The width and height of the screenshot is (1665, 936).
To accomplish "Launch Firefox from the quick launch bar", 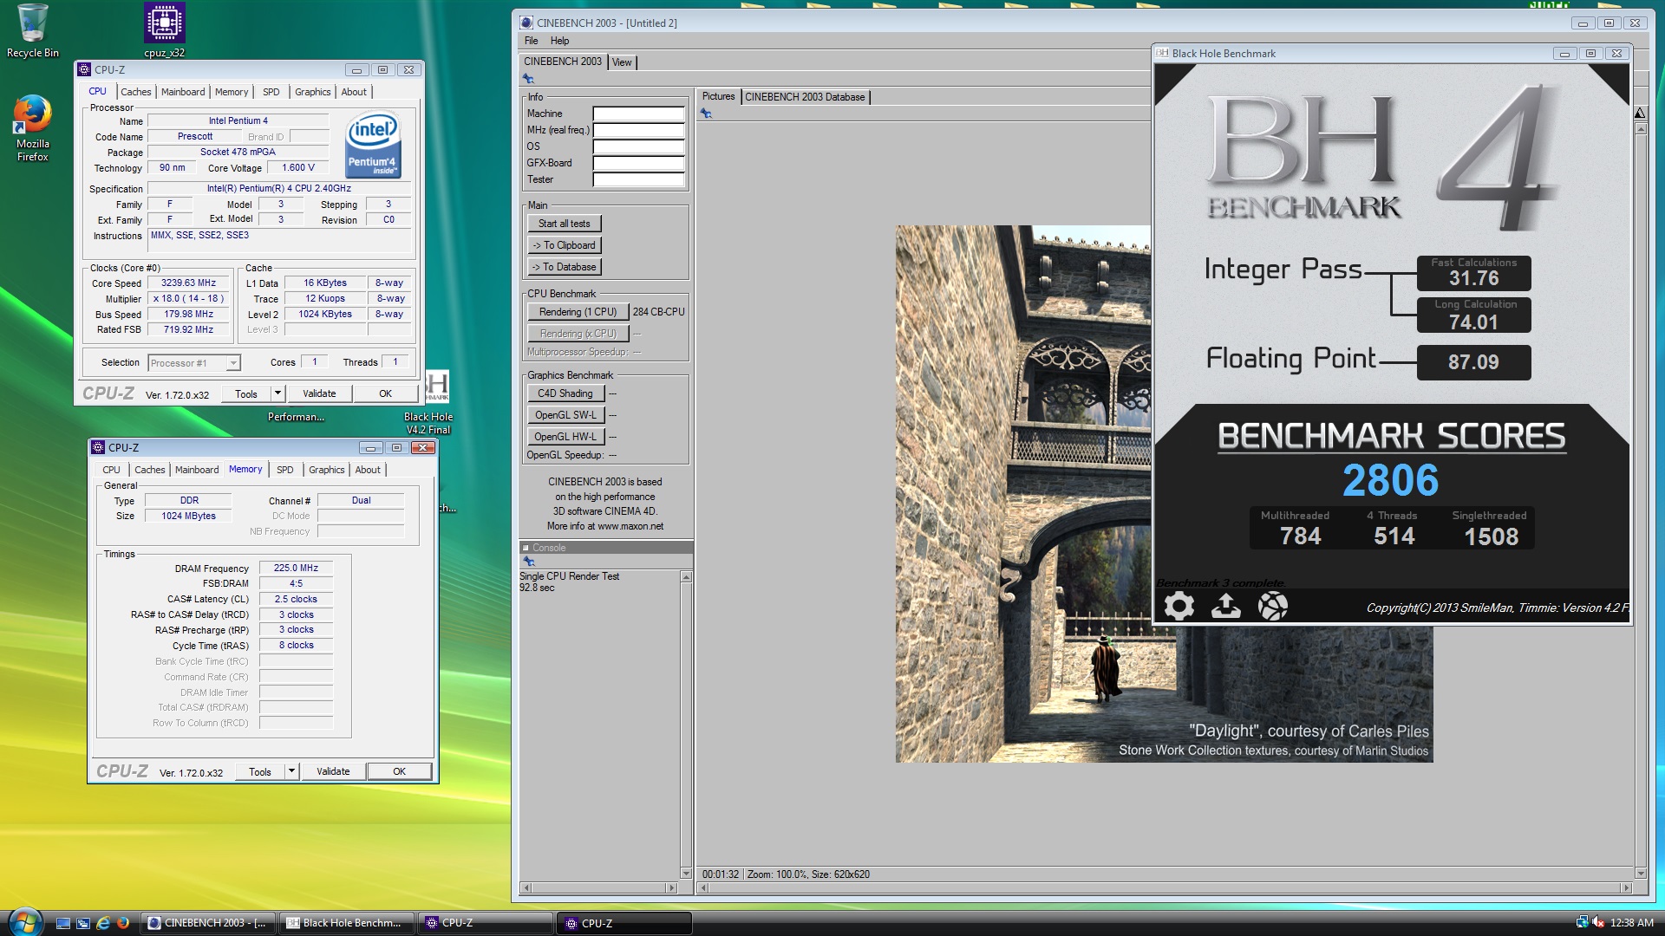I will [122, 923].
